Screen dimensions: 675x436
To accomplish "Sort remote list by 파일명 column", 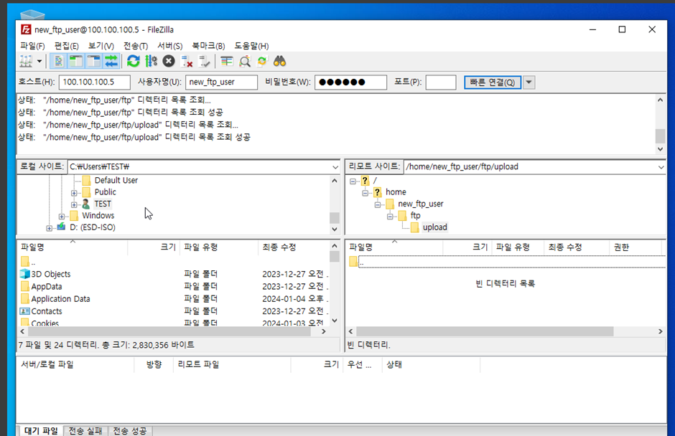I will pos(395,247).
